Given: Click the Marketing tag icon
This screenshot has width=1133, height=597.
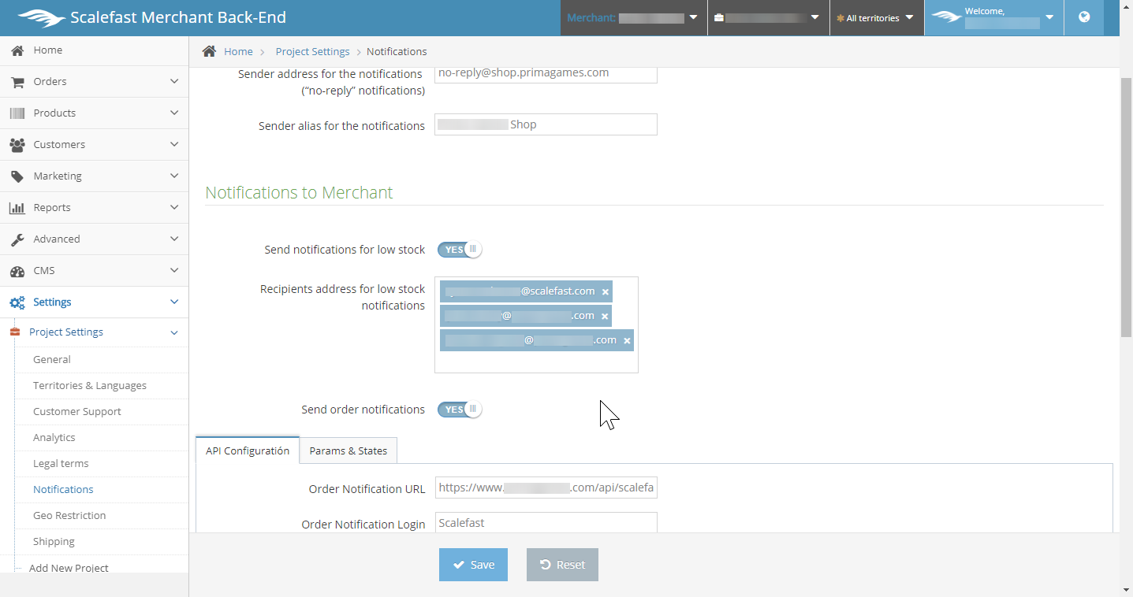Looking at the screenshot, I should (x=17, y=176).
